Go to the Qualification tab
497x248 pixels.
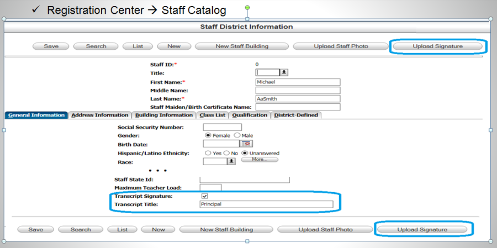tap(250, 115)
